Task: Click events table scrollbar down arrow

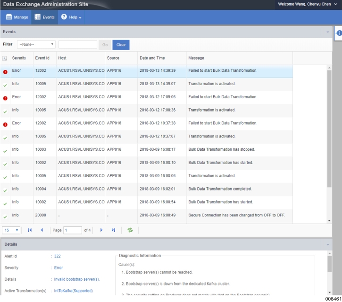Action: pos(329,221)
